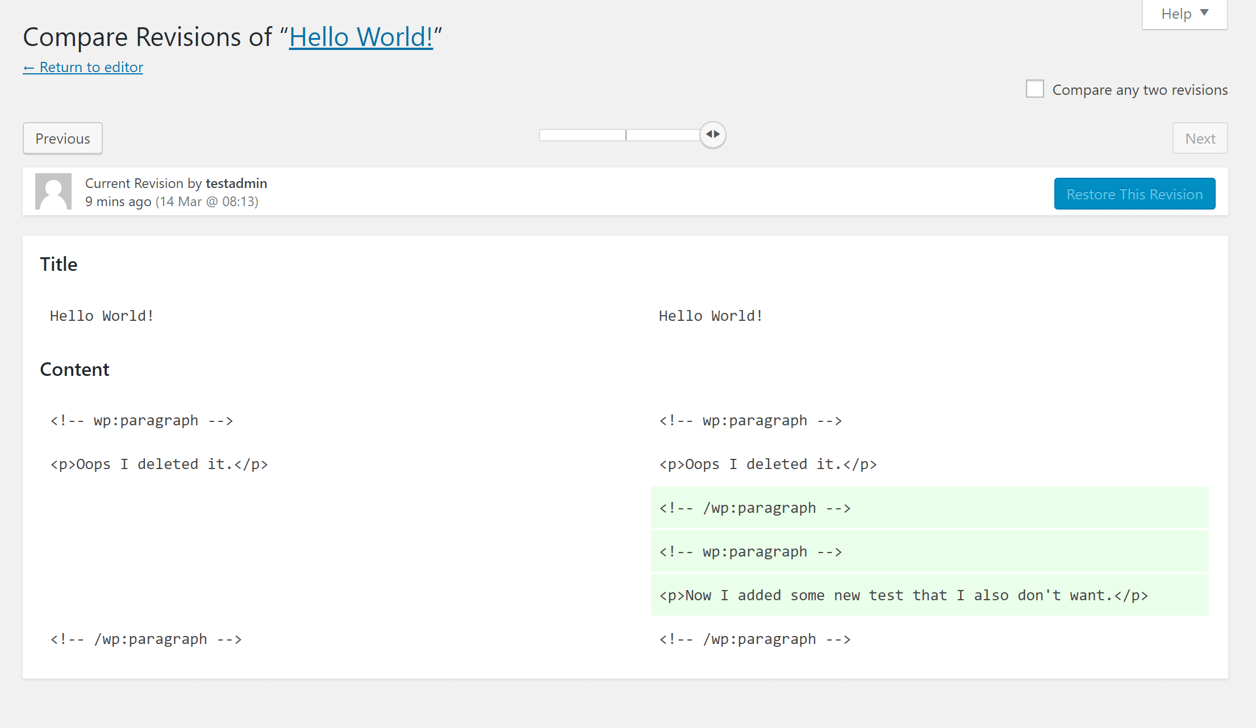The width and height of the screenshot is (1256, 728).
Task: Click the Next revision navigation icon
Action: tap(717, 133)
